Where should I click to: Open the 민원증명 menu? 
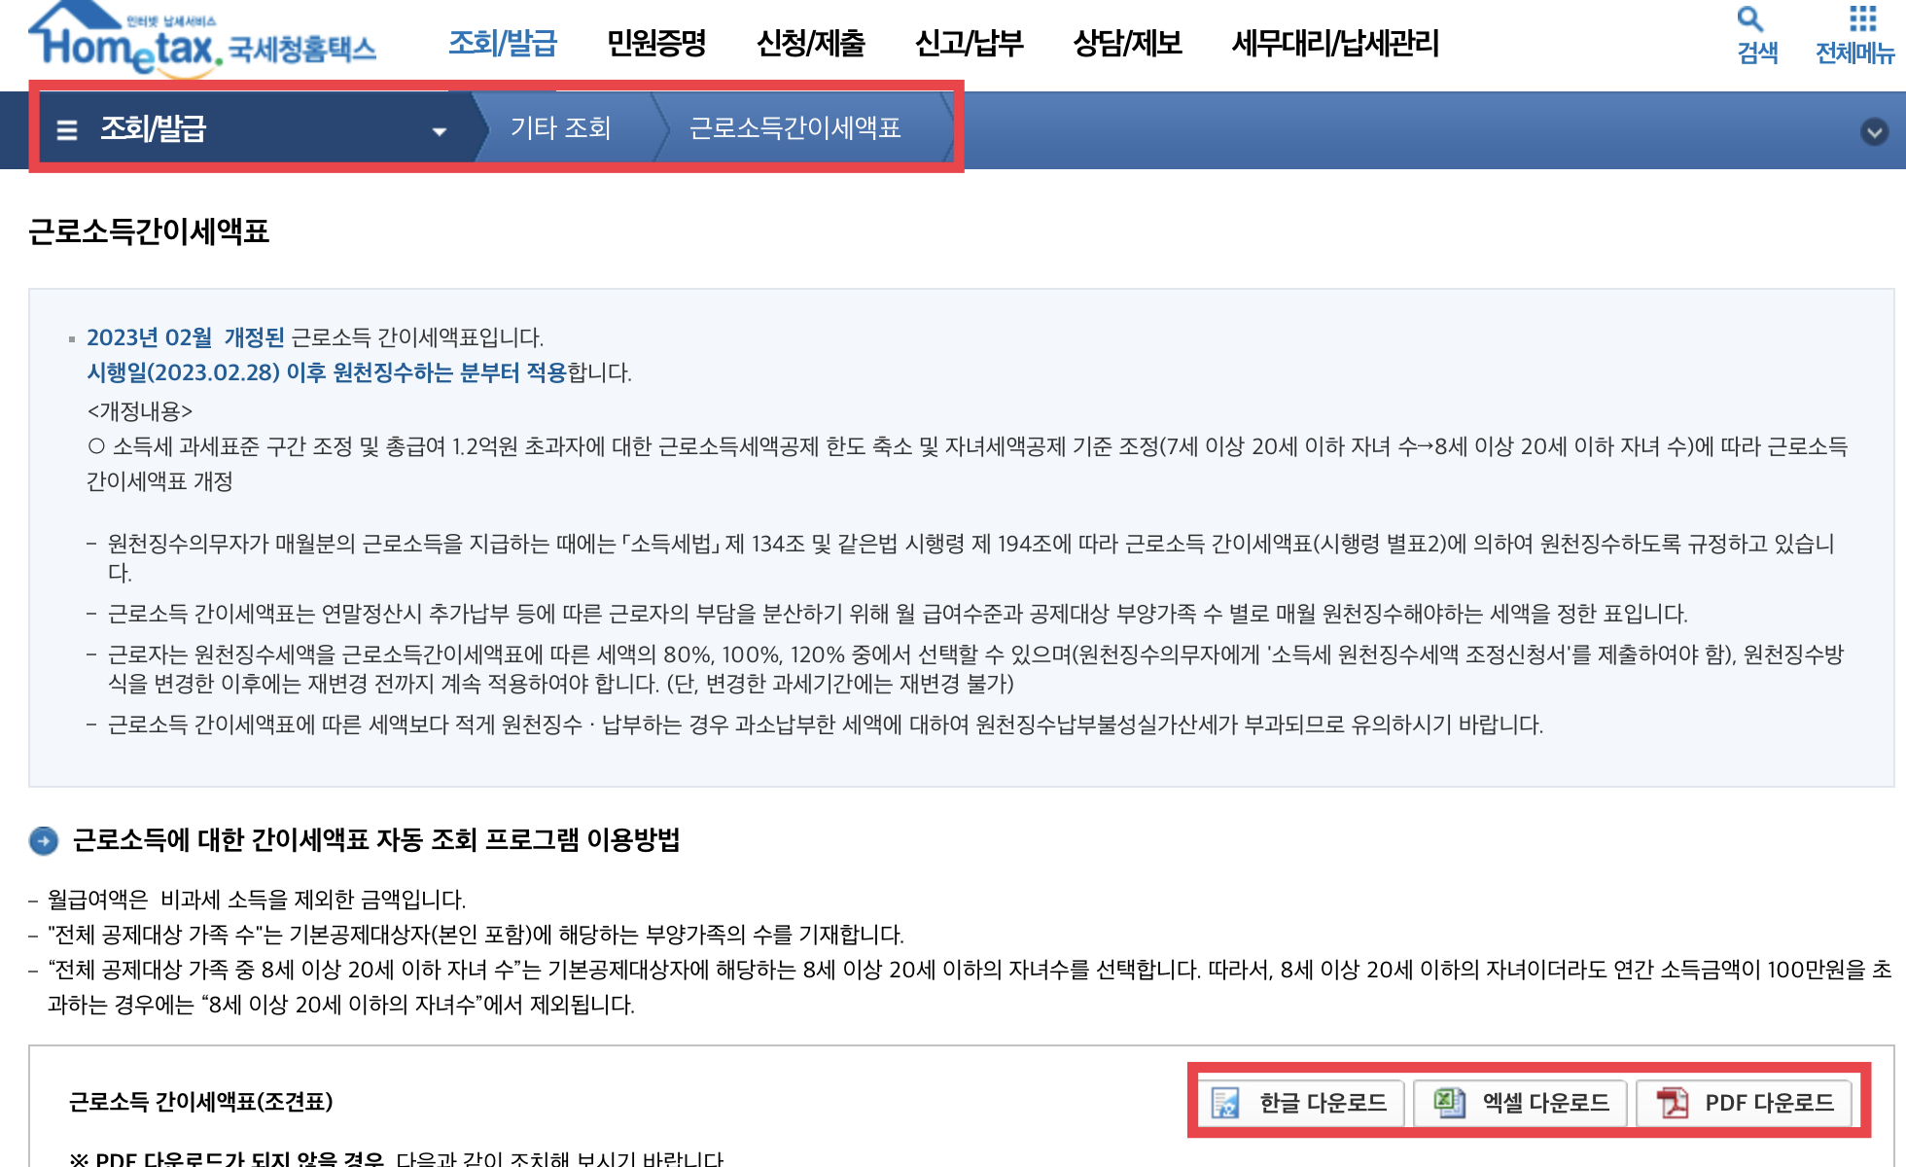(x=656, y=43)
